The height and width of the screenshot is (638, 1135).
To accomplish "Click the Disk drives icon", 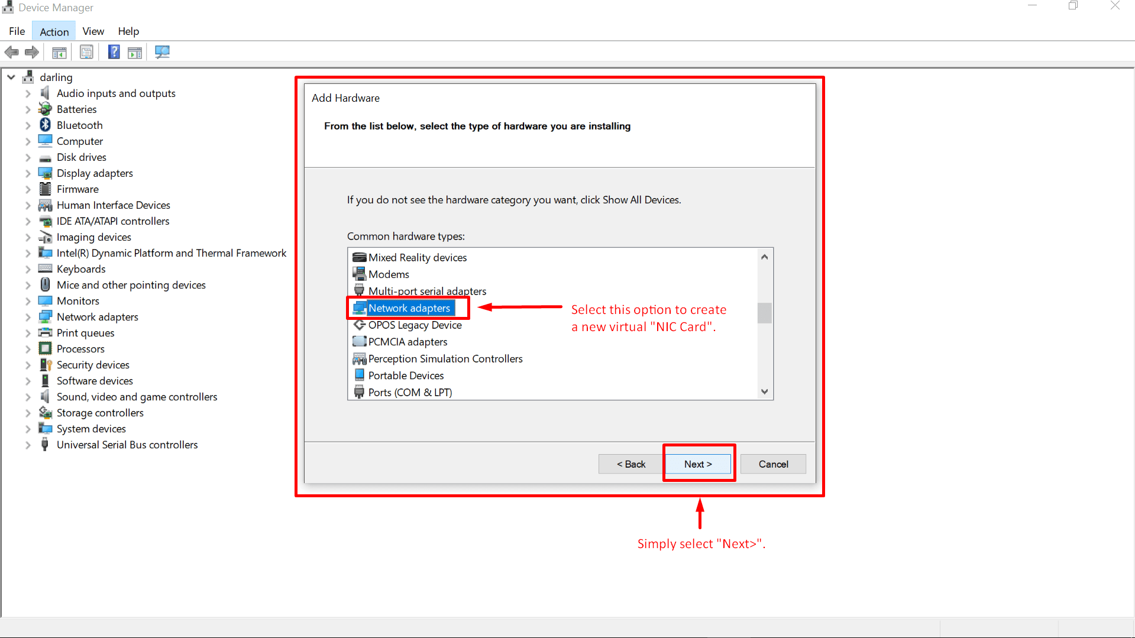I will click(45, 158).
